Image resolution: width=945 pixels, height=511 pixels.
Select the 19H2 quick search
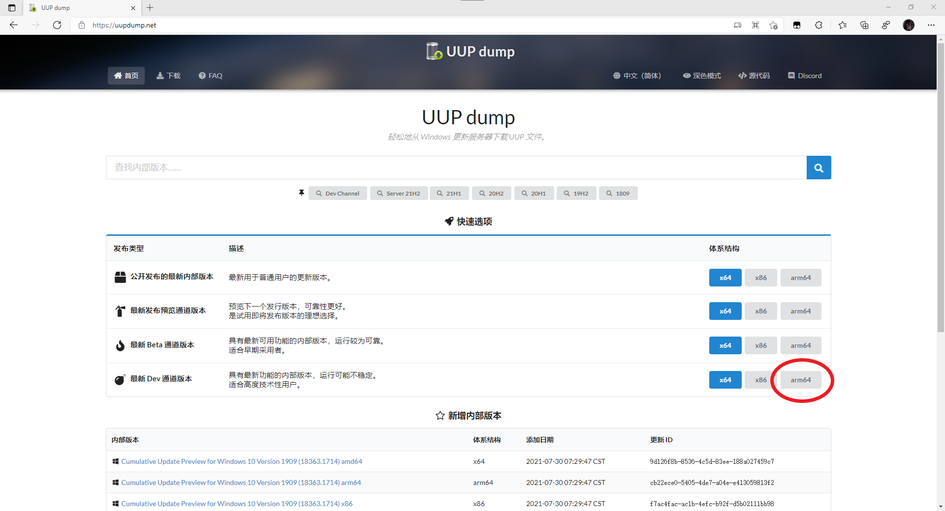tap(576, 193)
